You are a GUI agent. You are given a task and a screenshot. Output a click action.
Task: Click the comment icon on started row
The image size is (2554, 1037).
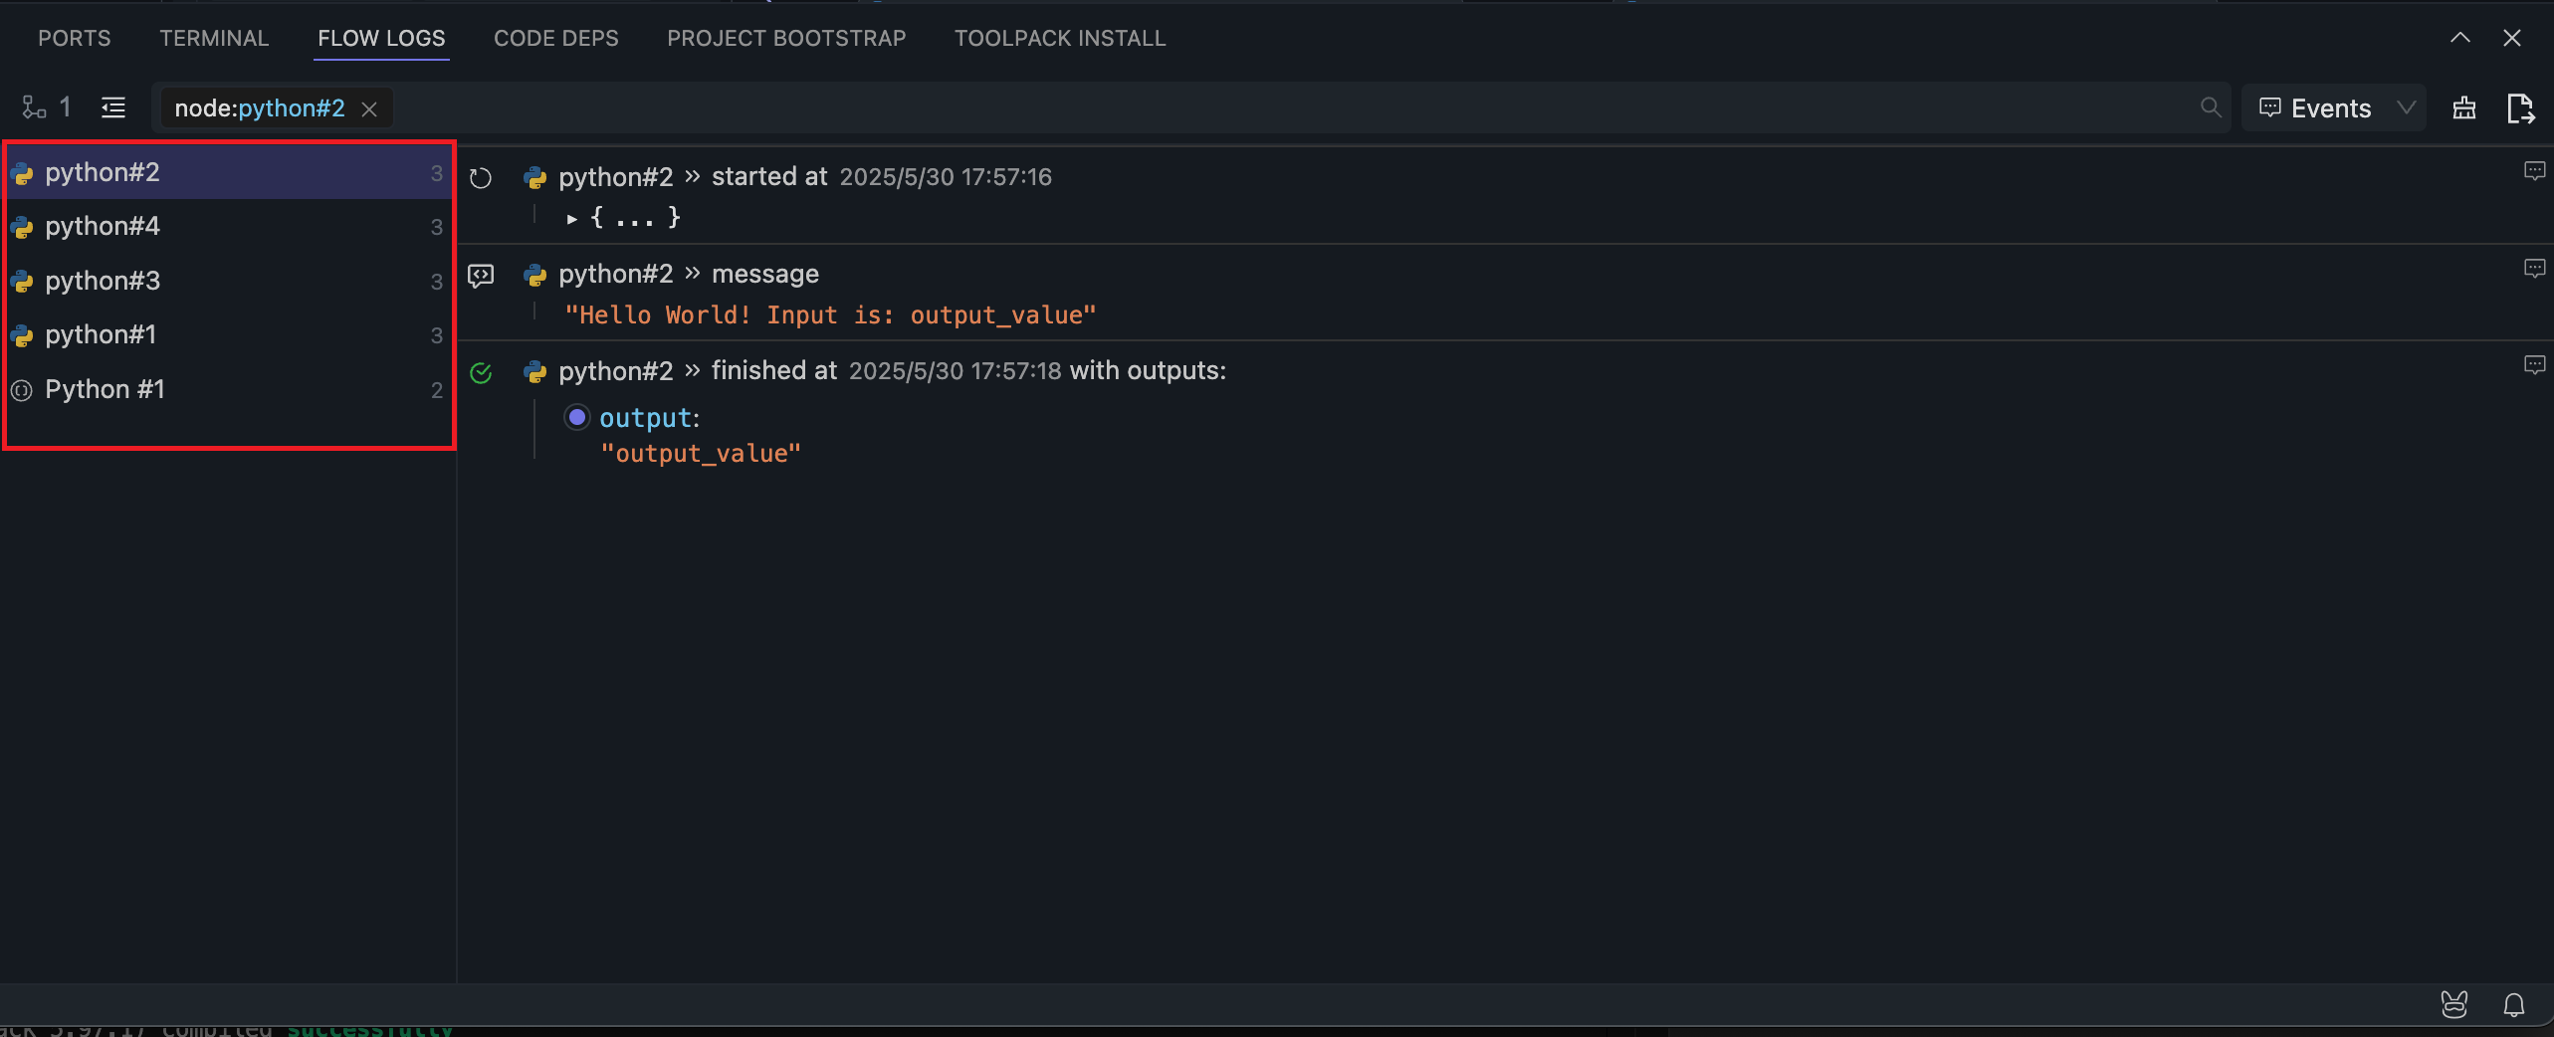pyautogui.click(x=2534, y=171)
